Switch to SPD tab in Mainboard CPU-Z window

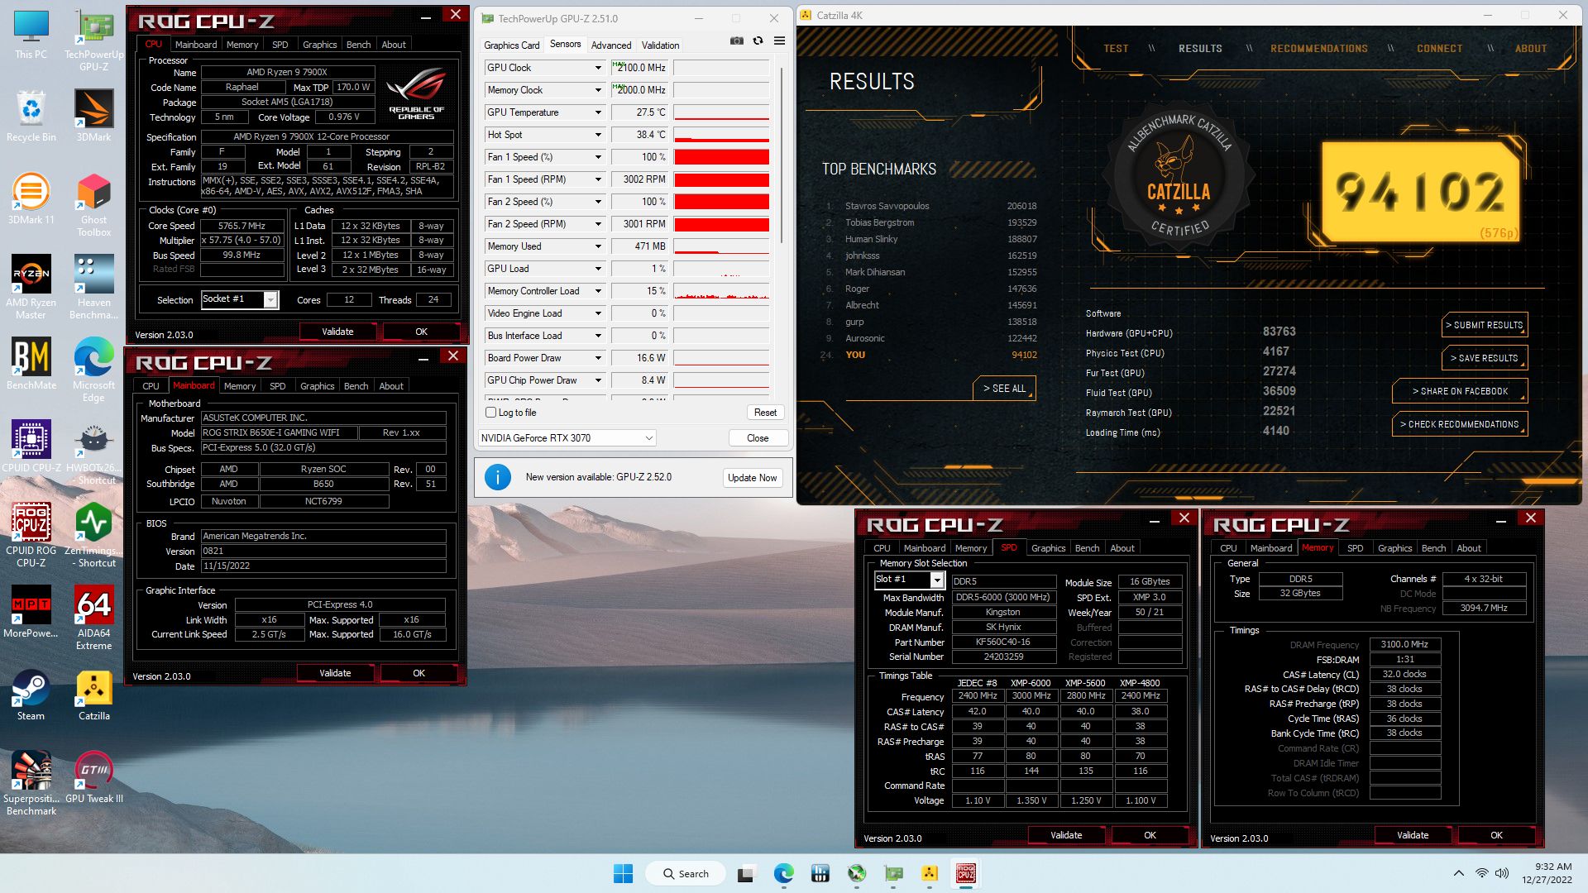point(277,386)
